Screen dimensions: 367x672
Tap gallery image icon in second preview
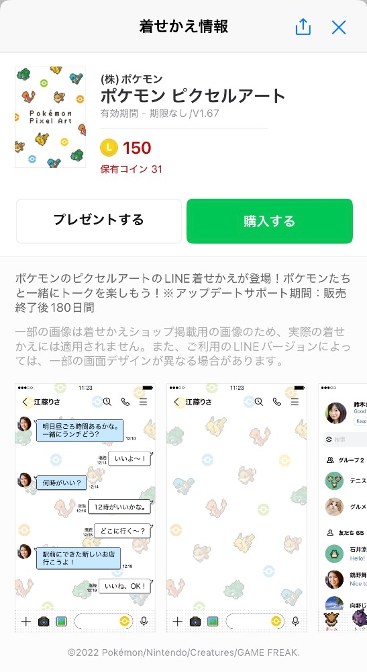[x=213, y=621]
